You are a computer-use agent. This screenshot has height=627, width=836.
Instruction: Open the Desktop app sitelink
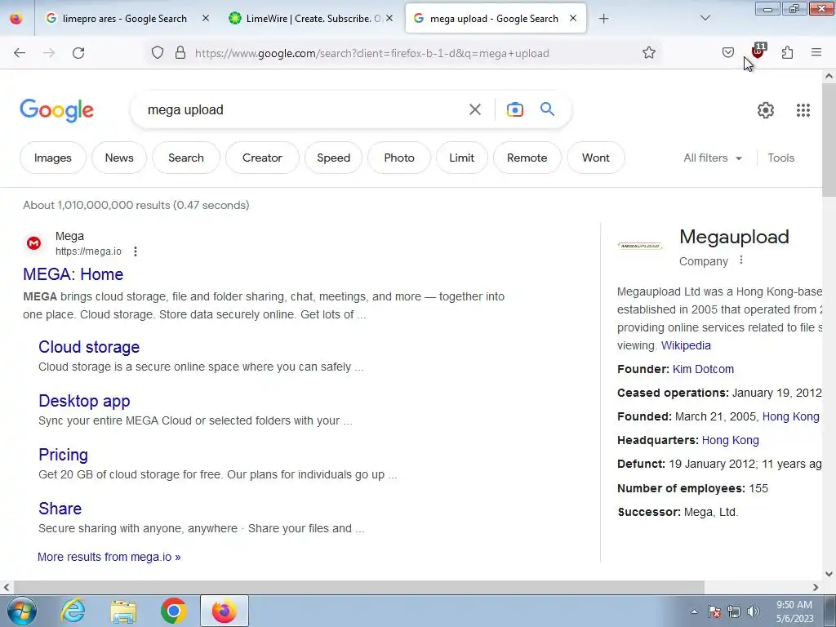[x=84, y=401]
